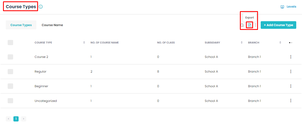Toggle the column pager dots in header
The width and height of the screenshot is (302, 125).
pyautogui.click(x=291, y=43)
